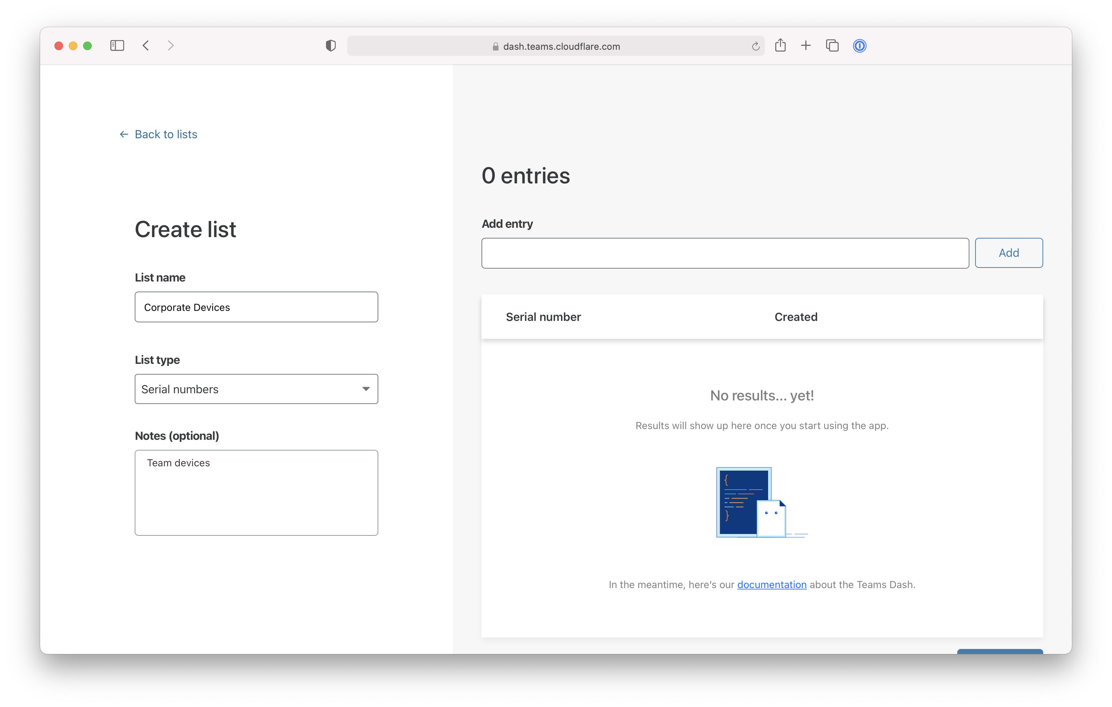1112x707 pixels.
Task: Click the browser back arrow
Action: 145,45
